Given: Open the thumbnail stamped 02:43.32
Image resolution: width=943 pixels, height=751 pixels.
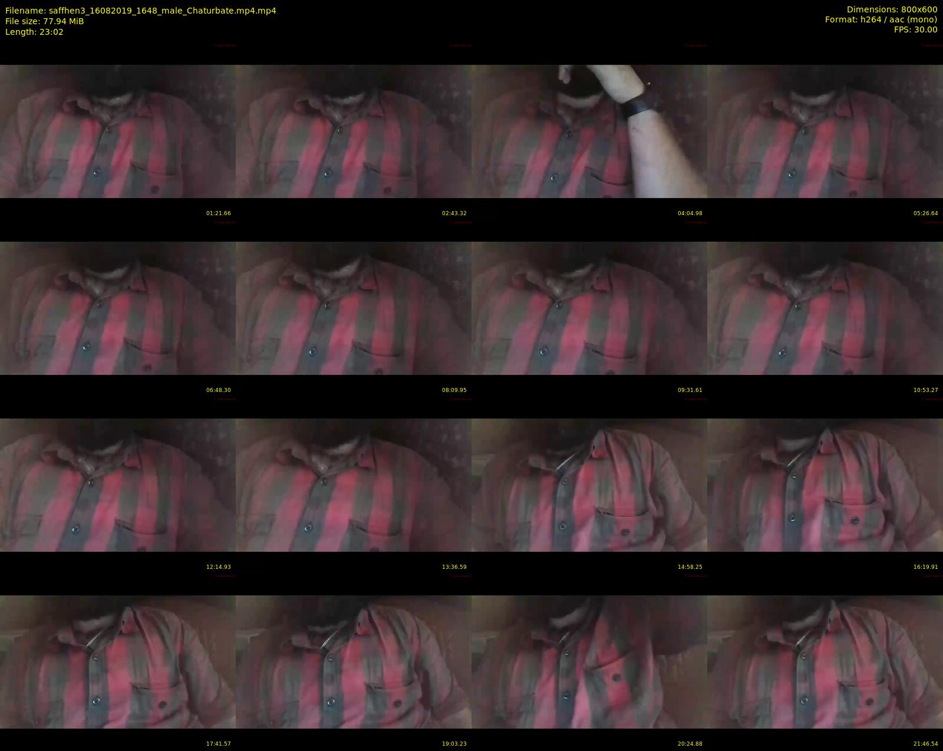Looking at the screenshot, I should pyautogui.click(x=354, y=131).
